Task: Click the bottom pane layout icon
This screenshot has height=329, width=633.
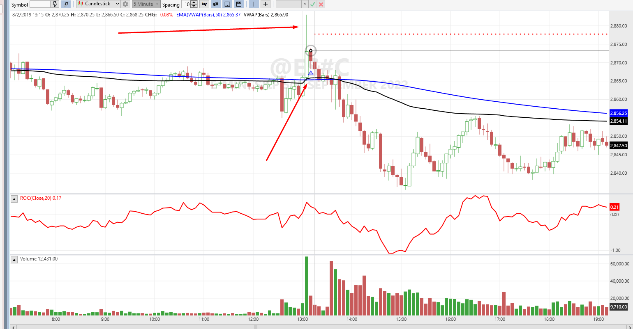Action: (x=227, y=4)
